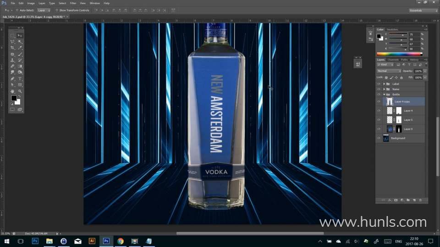440x247 pixels.
Task: Open the Image menu
Action: (x=31, y=3)
